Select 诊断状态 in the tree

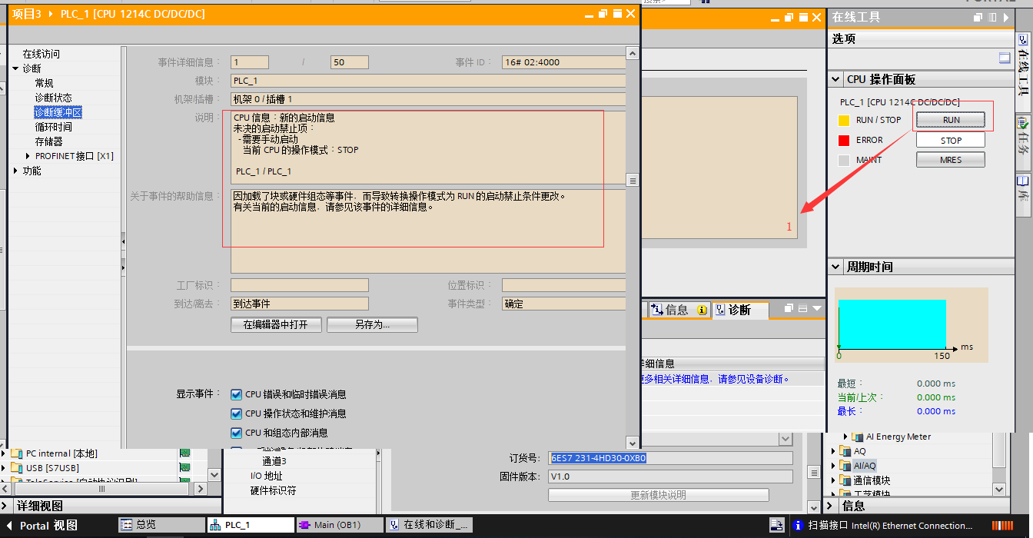click(53, 98)
